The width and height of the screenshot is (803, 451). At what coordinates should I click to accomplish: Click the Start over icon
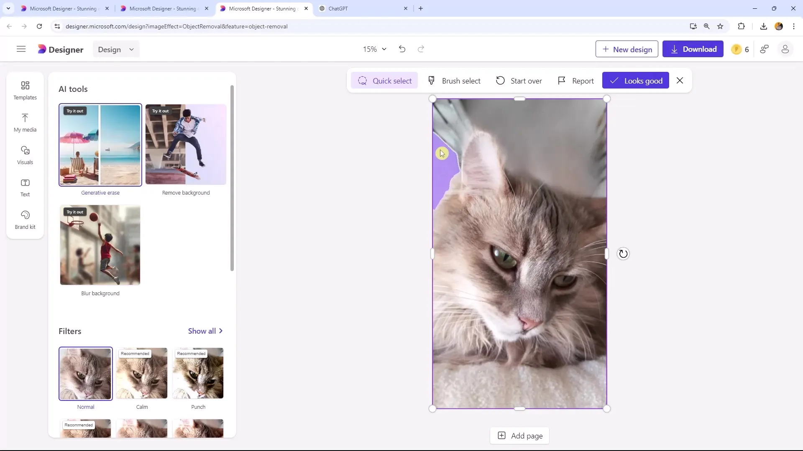point(500,81)
